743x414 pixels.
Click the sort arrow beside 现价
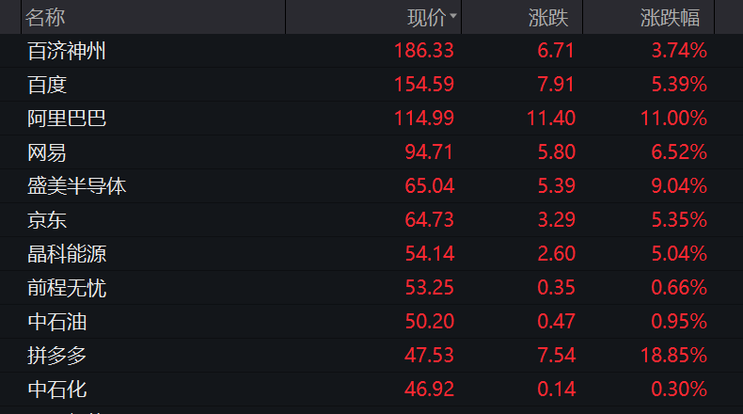[454, 17]
